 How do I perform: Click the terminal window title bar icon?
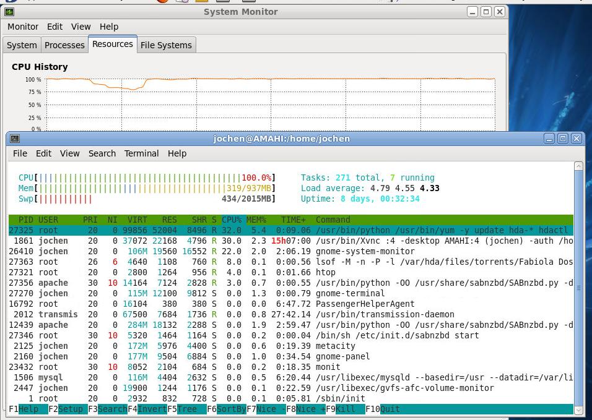coord(15,139)
